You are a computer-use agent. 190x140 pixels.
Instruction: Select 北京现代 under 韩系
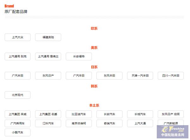17,95
